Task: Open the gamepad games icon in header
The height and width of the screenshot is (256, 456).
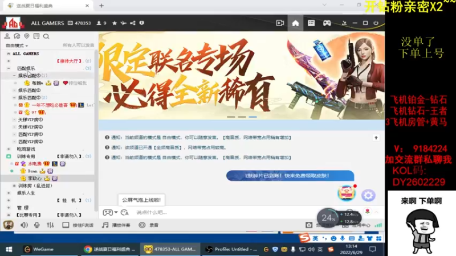Action: pyautogui.click(x=327, y=23)
